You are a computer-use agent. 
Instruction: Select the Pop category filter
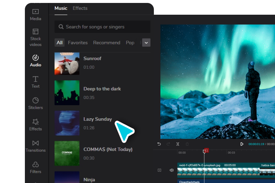pos(130,42)
